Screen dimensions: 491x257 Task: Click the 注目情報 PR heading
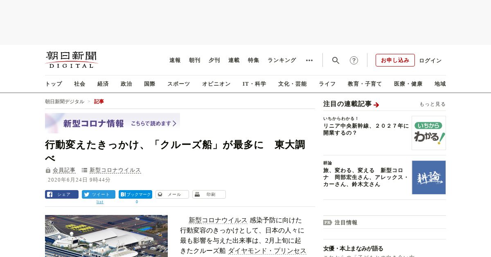click(x=346, y=223)
